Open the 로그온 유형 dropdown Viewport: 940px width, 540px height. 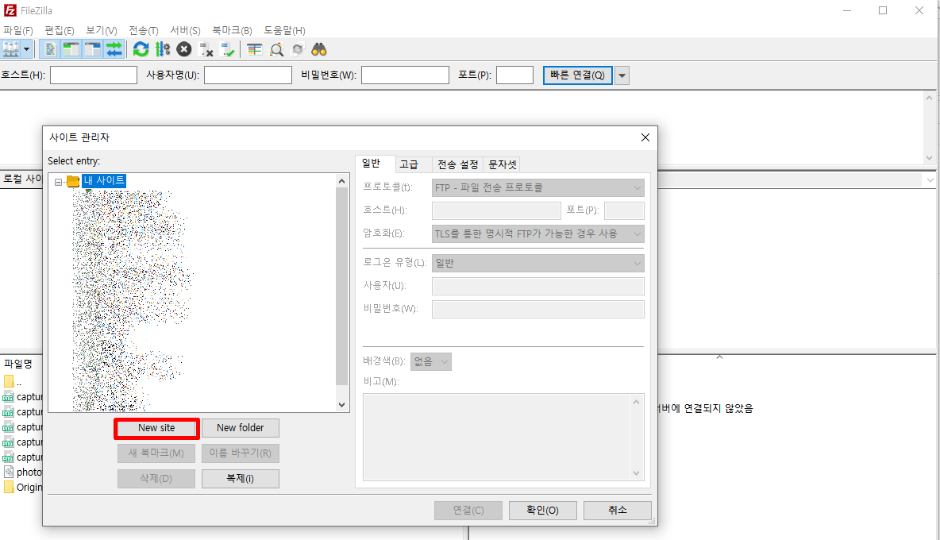pos(537,263)
